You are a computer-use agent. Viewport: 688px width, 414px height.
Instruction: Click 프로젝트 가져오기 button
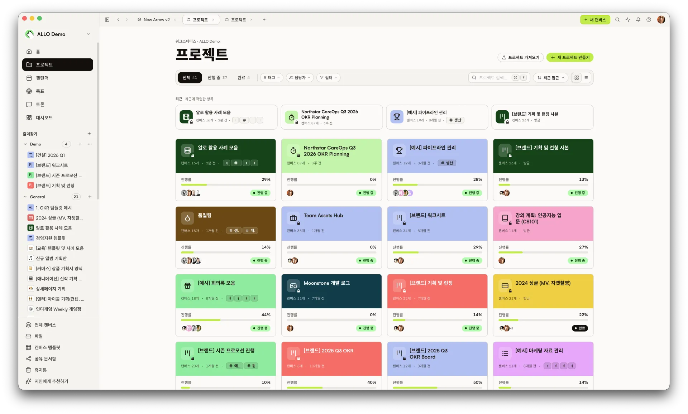click(521, 57)
